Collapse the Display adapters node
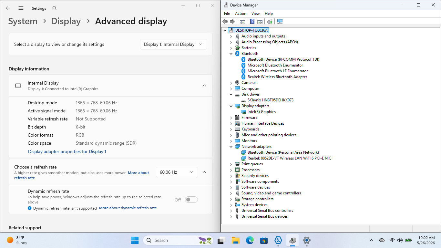441x248 pixels. tap(231, 106)
